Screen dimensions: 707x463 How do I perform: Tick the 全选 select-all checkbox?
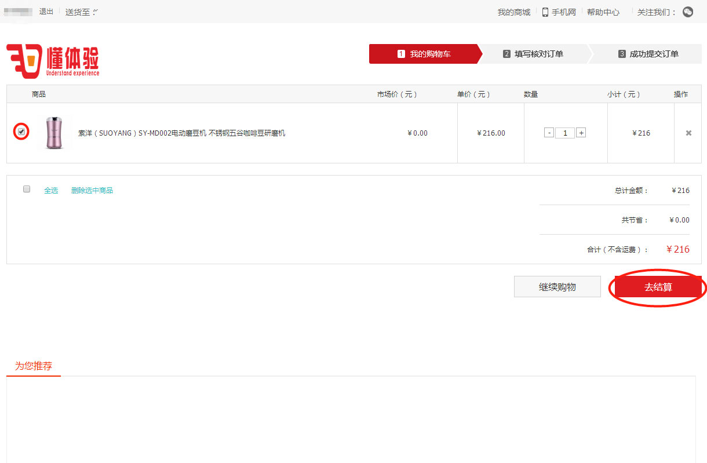tap(27, 189)
